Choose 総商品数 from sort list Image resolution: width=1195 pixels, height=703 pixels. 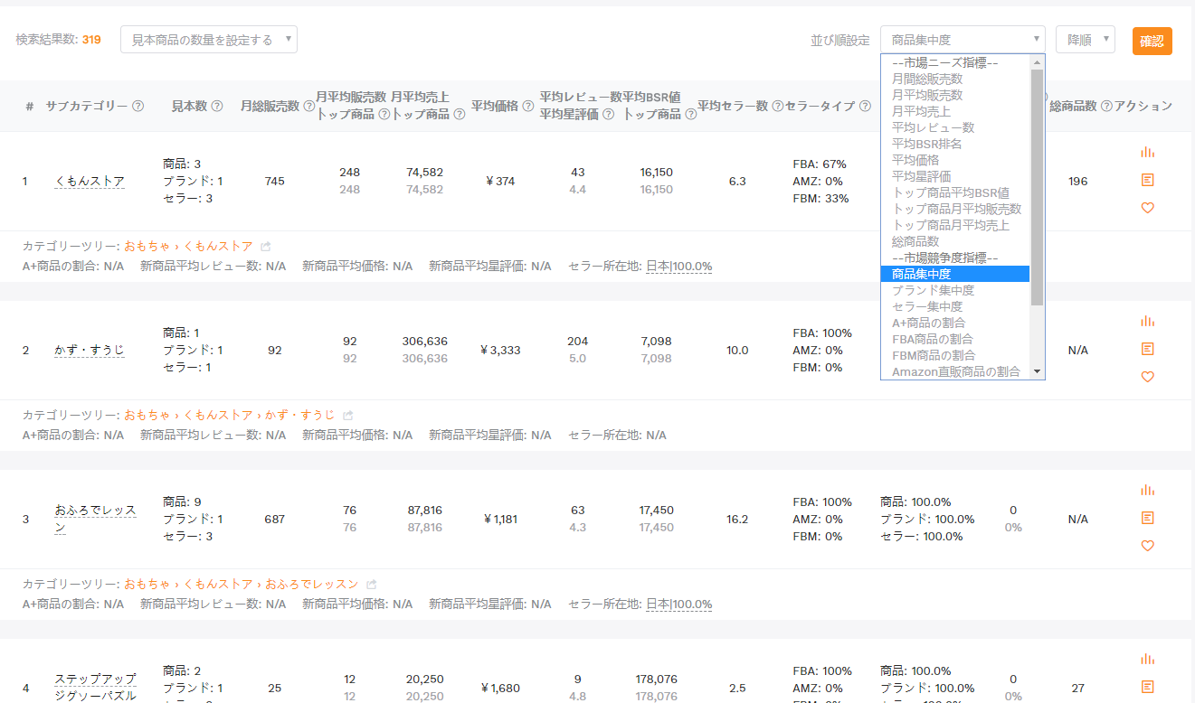[955, 241]
